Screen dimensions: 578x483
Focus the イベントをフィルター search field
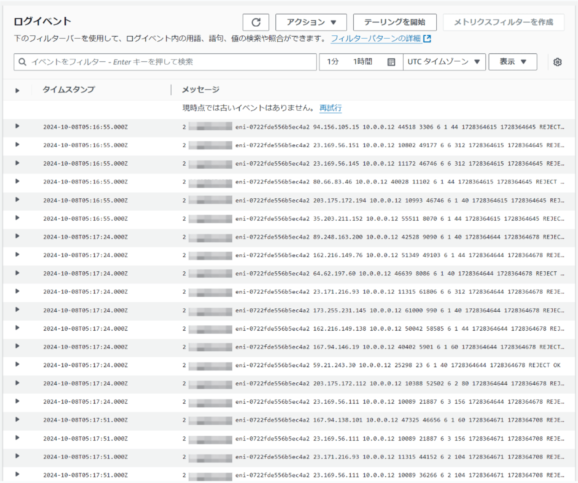coord(165,62)
